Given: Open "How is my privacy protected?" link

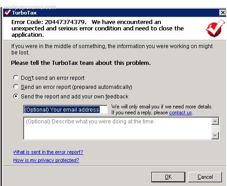Looking at the screenshot, I should point(46,160).
